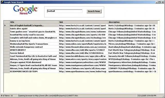Close the Google News Search window
Viewport: 165px width, 98px height.
[x=163, y=2]
